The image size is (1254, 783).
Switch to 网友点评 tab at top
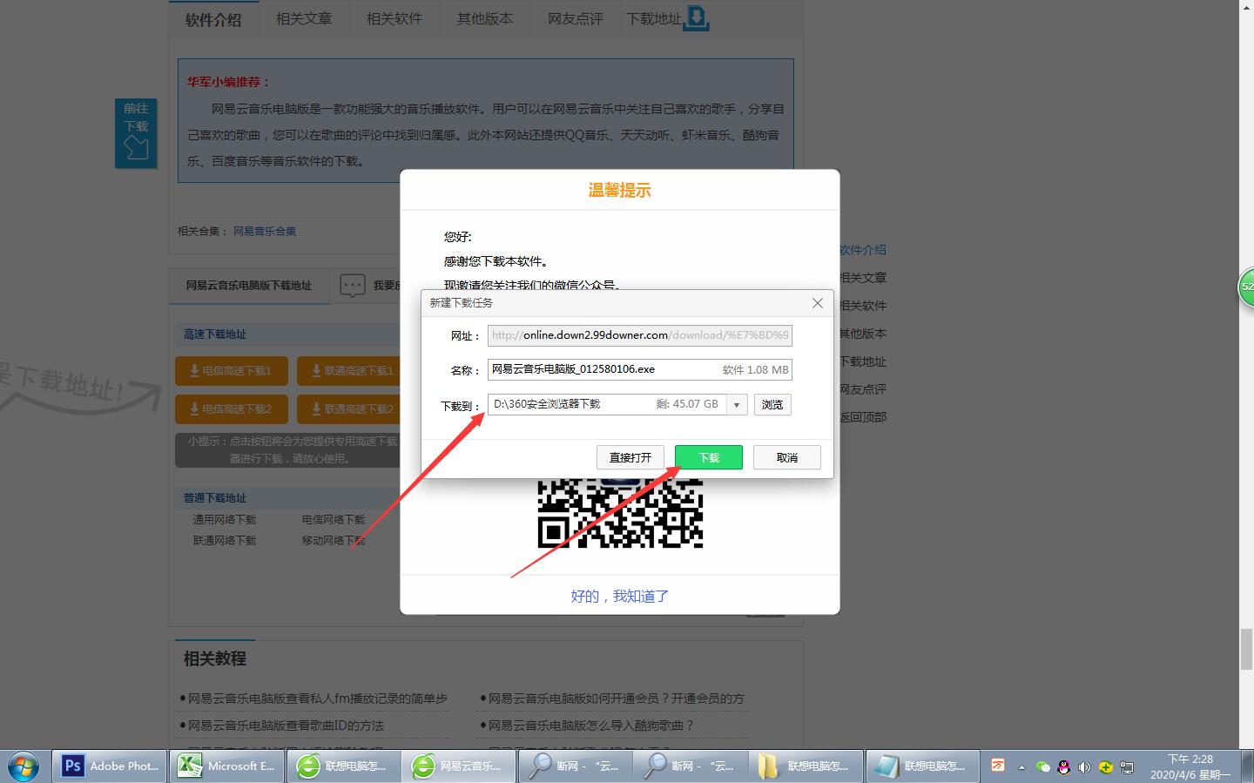(x=576, y=18)
